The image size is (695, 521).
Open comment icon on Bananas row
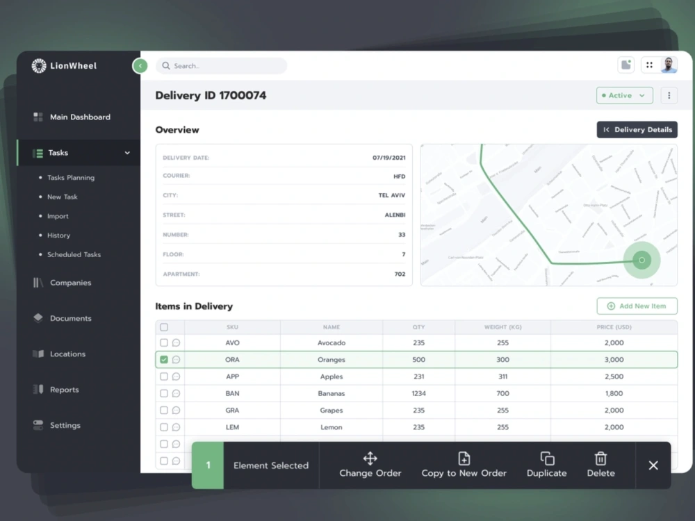176,393
